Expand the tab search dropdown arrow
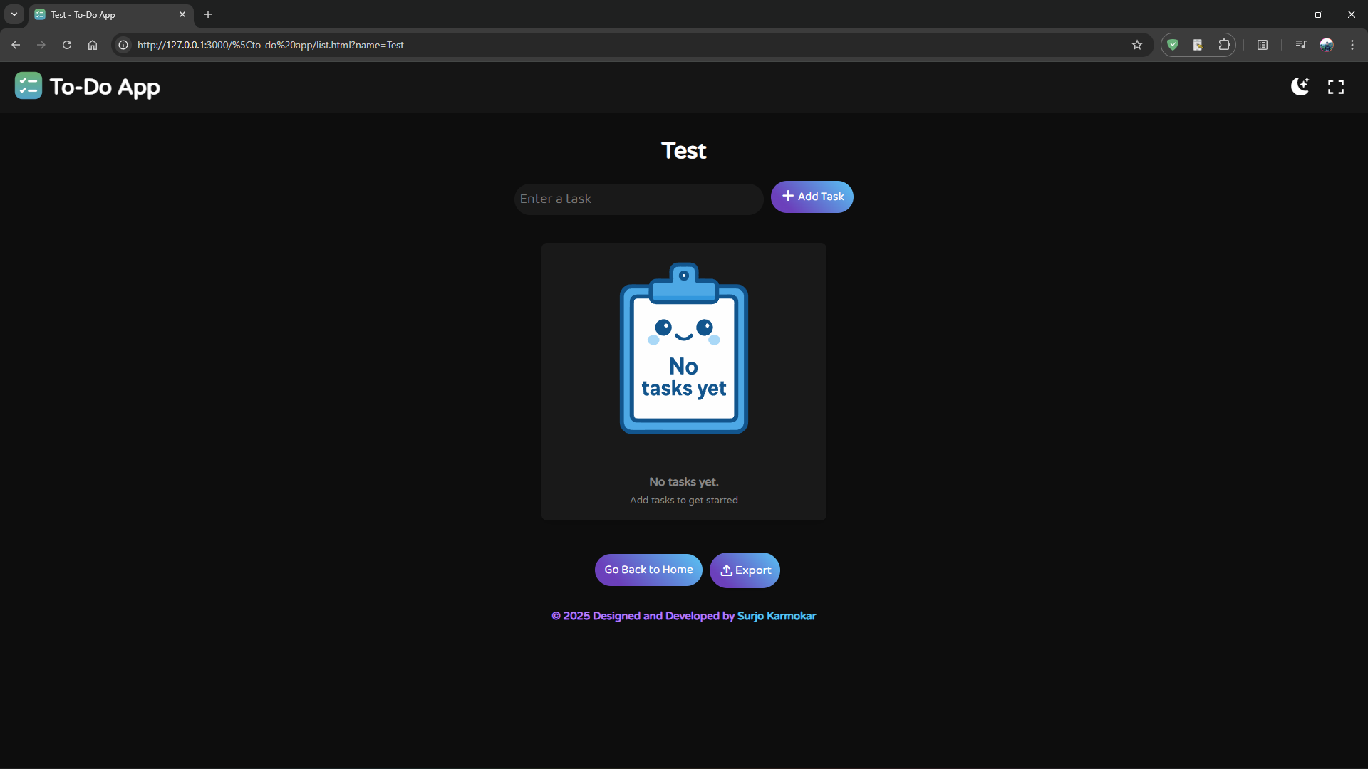1368x769 pixels. (14, 14)
